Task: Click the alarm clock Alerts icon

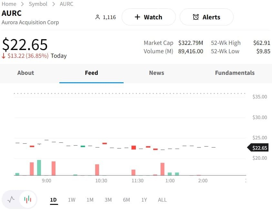Action: pos(196,17)
